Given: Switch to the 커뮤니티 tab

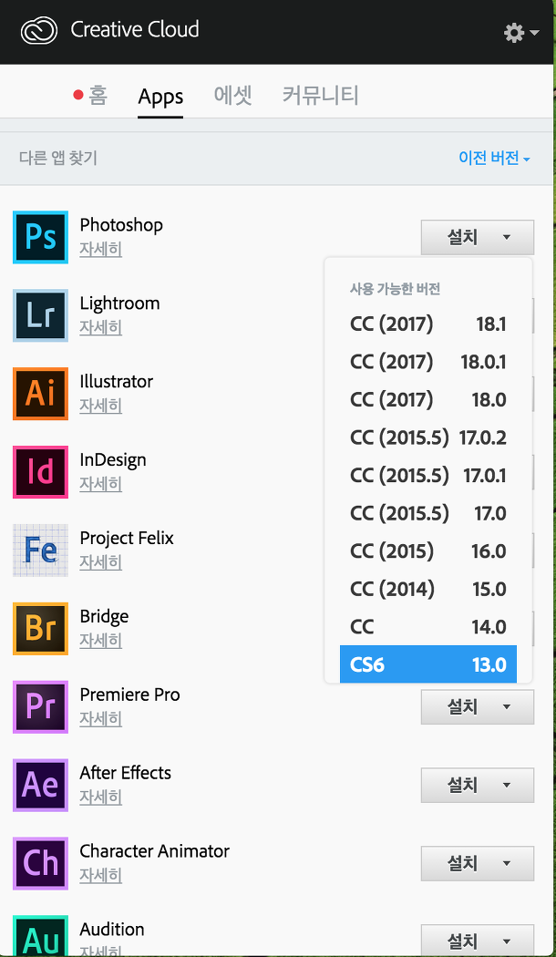Looking at the screenshot, I should coord(320,95).
